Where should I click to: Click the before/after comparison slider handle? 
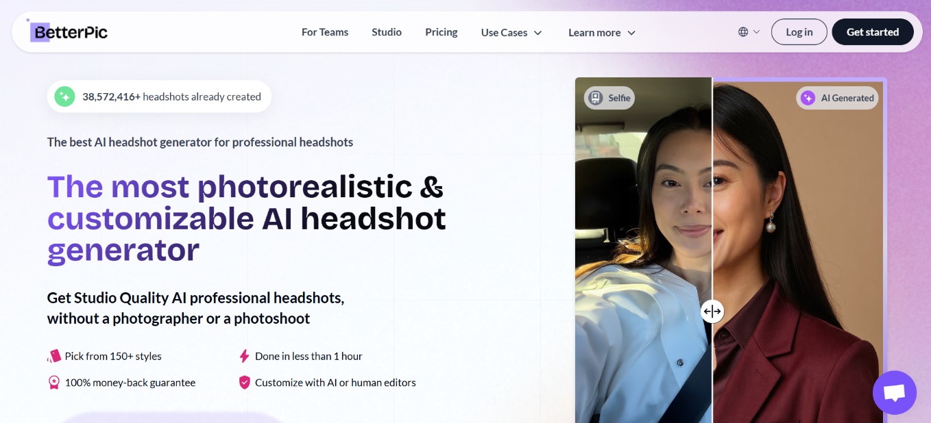tap(712, 311)
